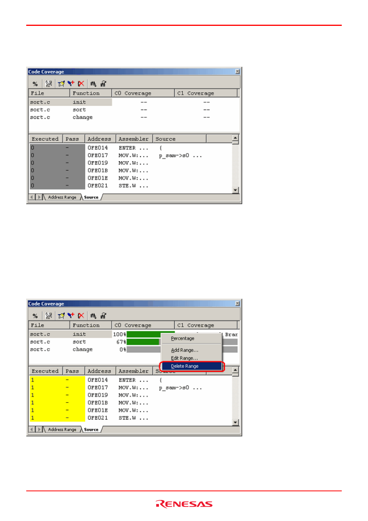Toggle the % percentage icon in the yellow-Executed window
The width and height of the screenshot is (368, 521).
pos(35,316)
